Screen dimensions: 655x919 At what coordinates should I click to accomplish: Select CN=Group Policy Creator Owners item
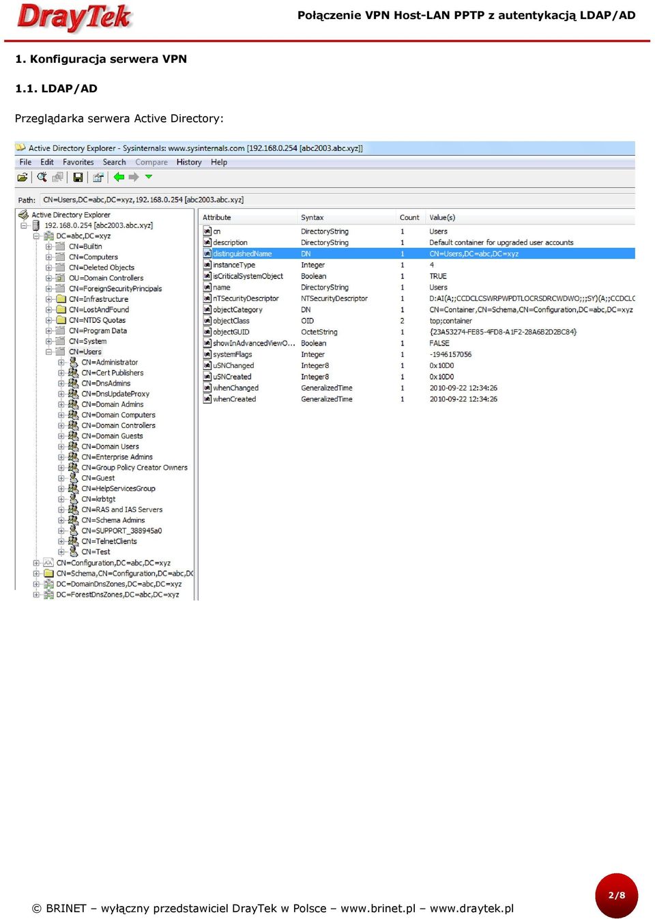[x=134, y=468]
